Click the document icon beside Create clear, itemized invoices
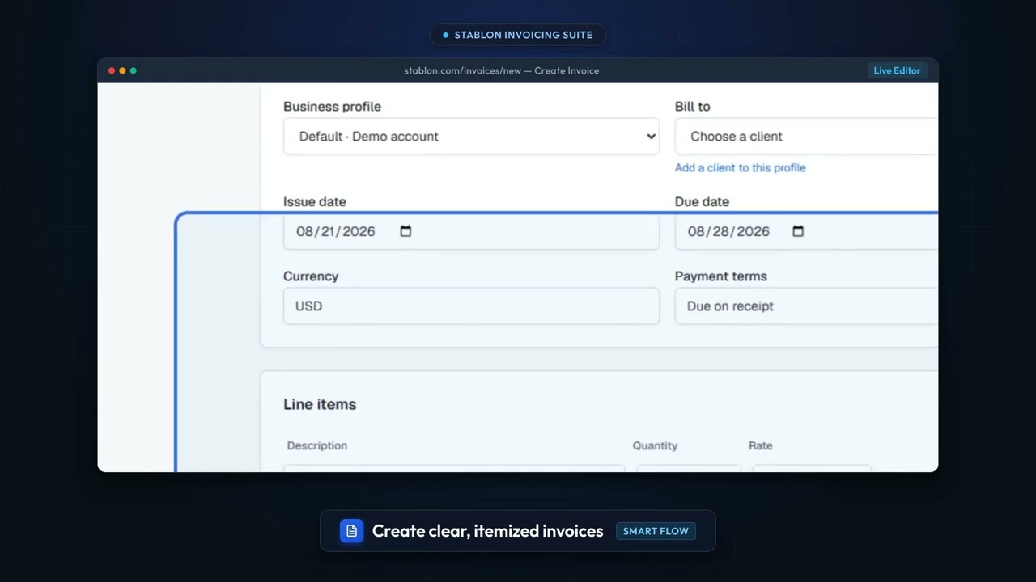This screenshot has width=1036, height=582. point(351,531)
